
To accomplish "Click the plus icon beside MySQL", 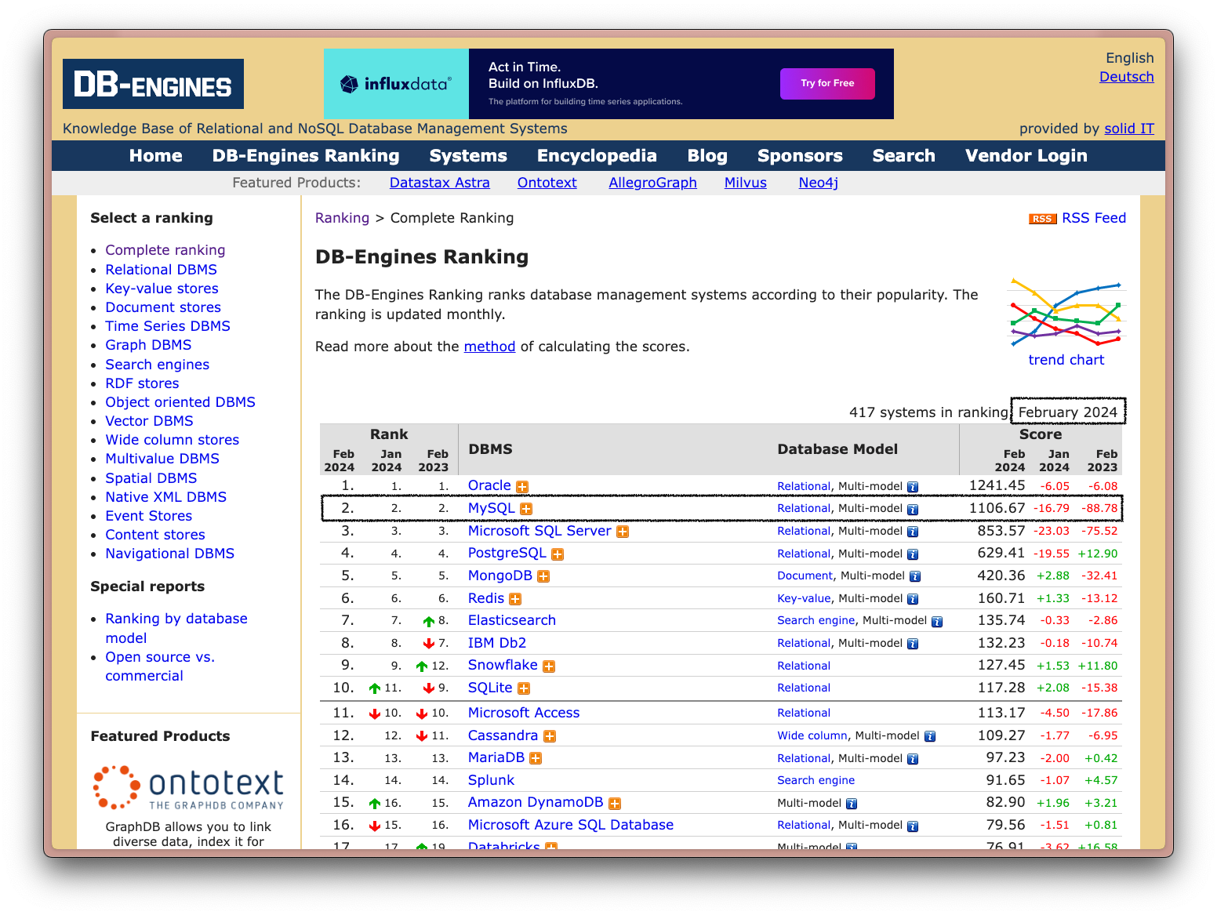I will coord(526,509).
